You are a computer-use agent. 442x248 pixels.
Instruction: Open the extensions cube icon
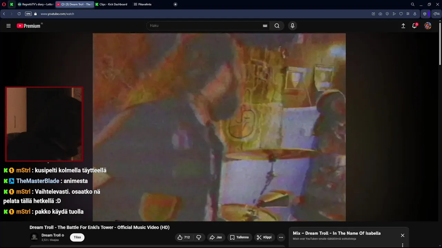coord(425,14)
